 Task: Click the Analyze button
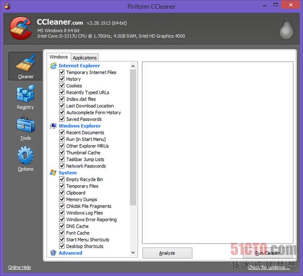pos(167,253)
